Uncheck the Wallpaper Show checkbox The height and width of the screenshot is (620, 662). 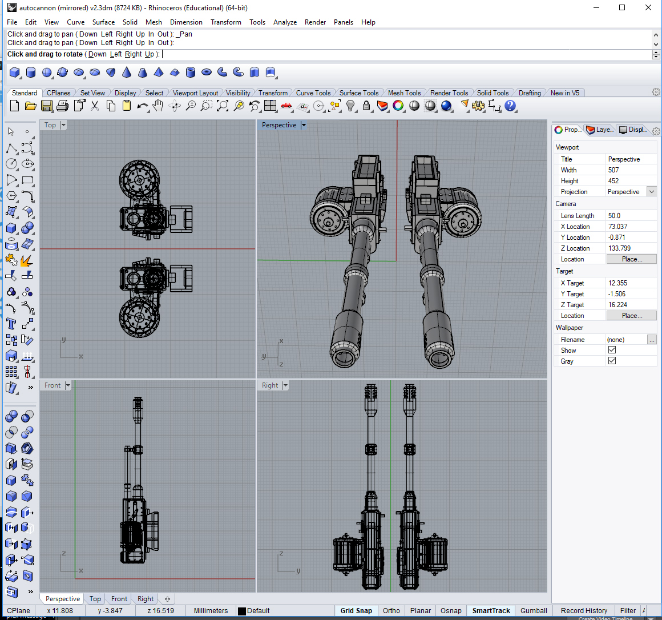tap(612, 350)
